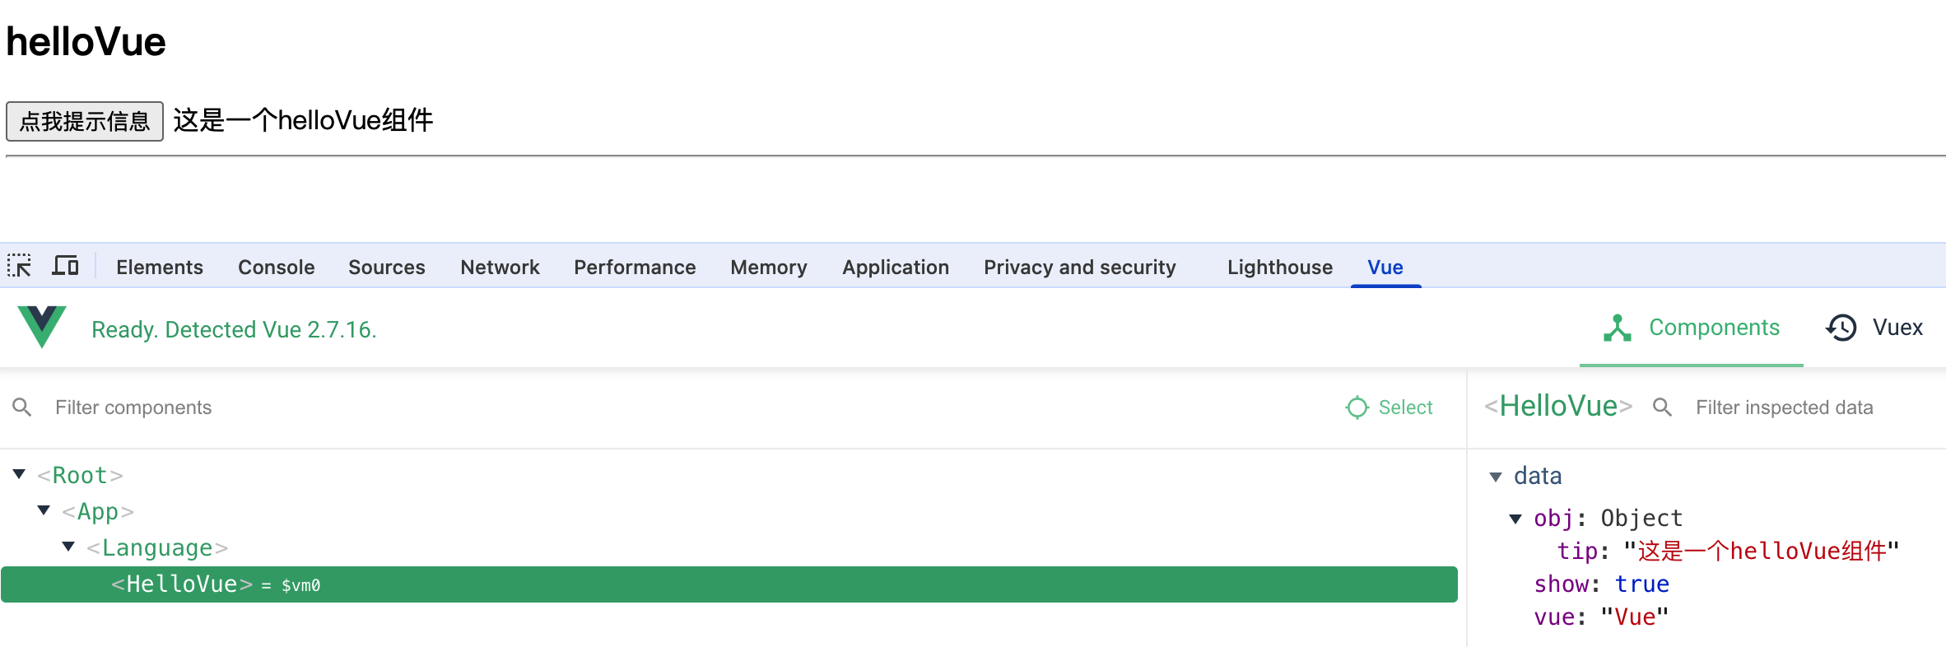The image size is (1946, 647).
Task: Click the inspected data search icon
Action: tap(1662, 407)
